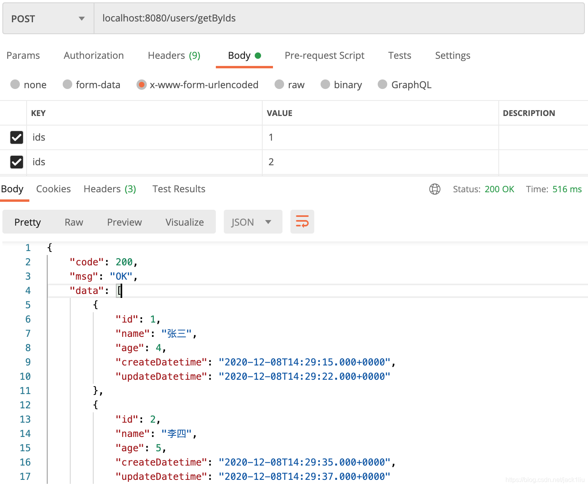Click the key cell 'ids' with value 2
Screen dimensions: 588x487
click(144, 162)
